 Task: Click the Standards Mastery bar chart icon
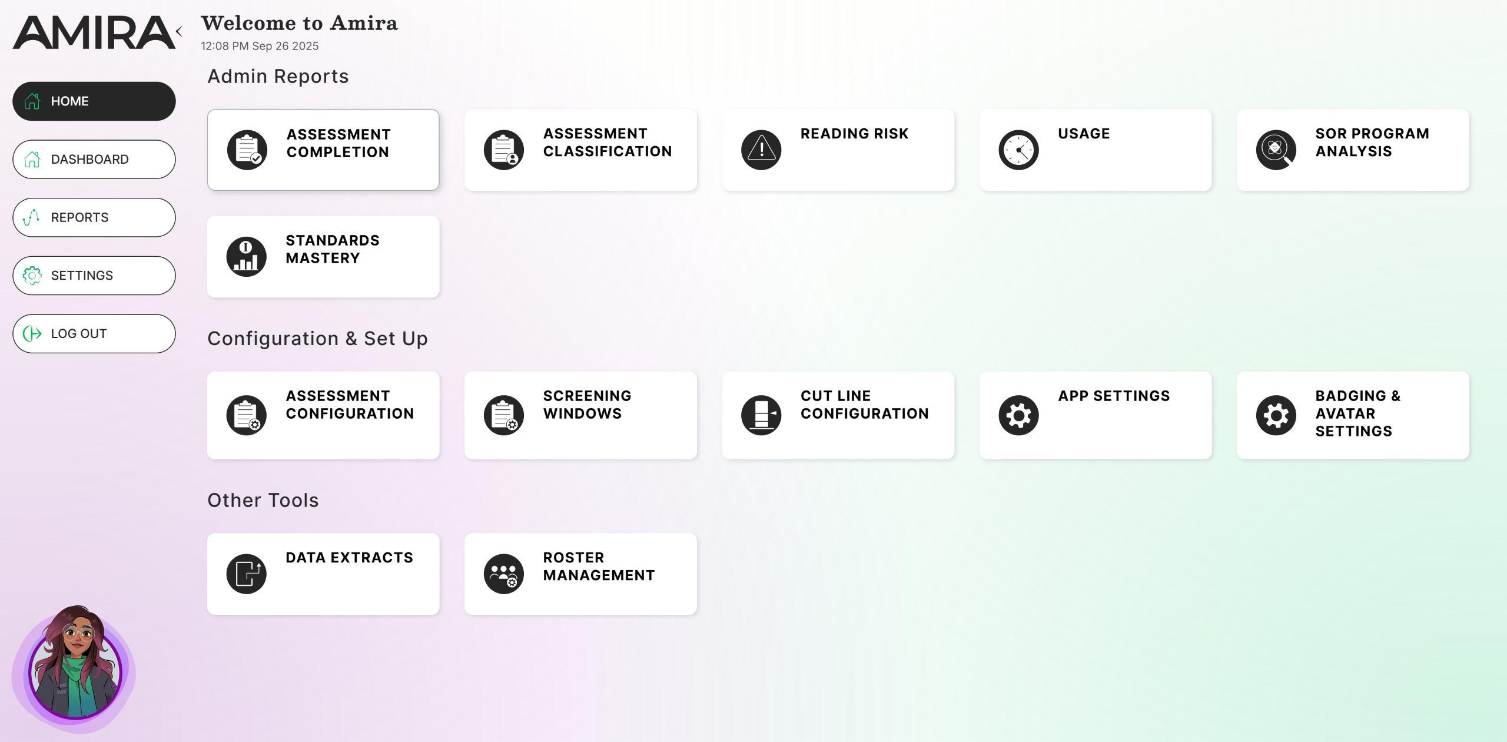pos(247,257)
